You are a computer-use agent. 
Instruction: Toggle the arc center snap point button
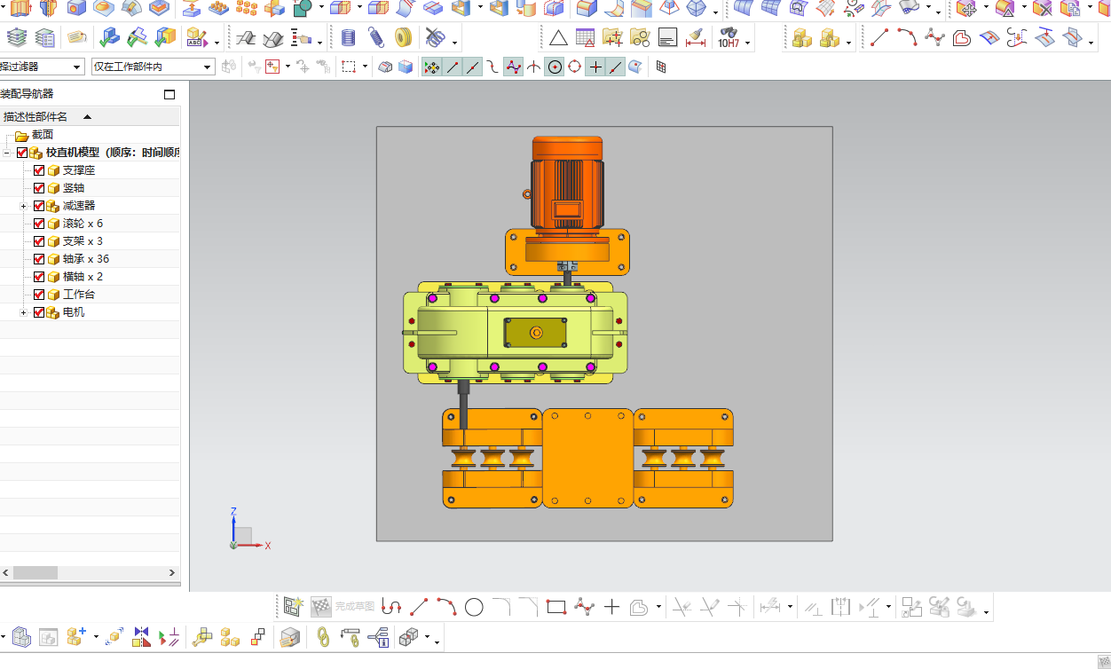click(x=555, y=67)
